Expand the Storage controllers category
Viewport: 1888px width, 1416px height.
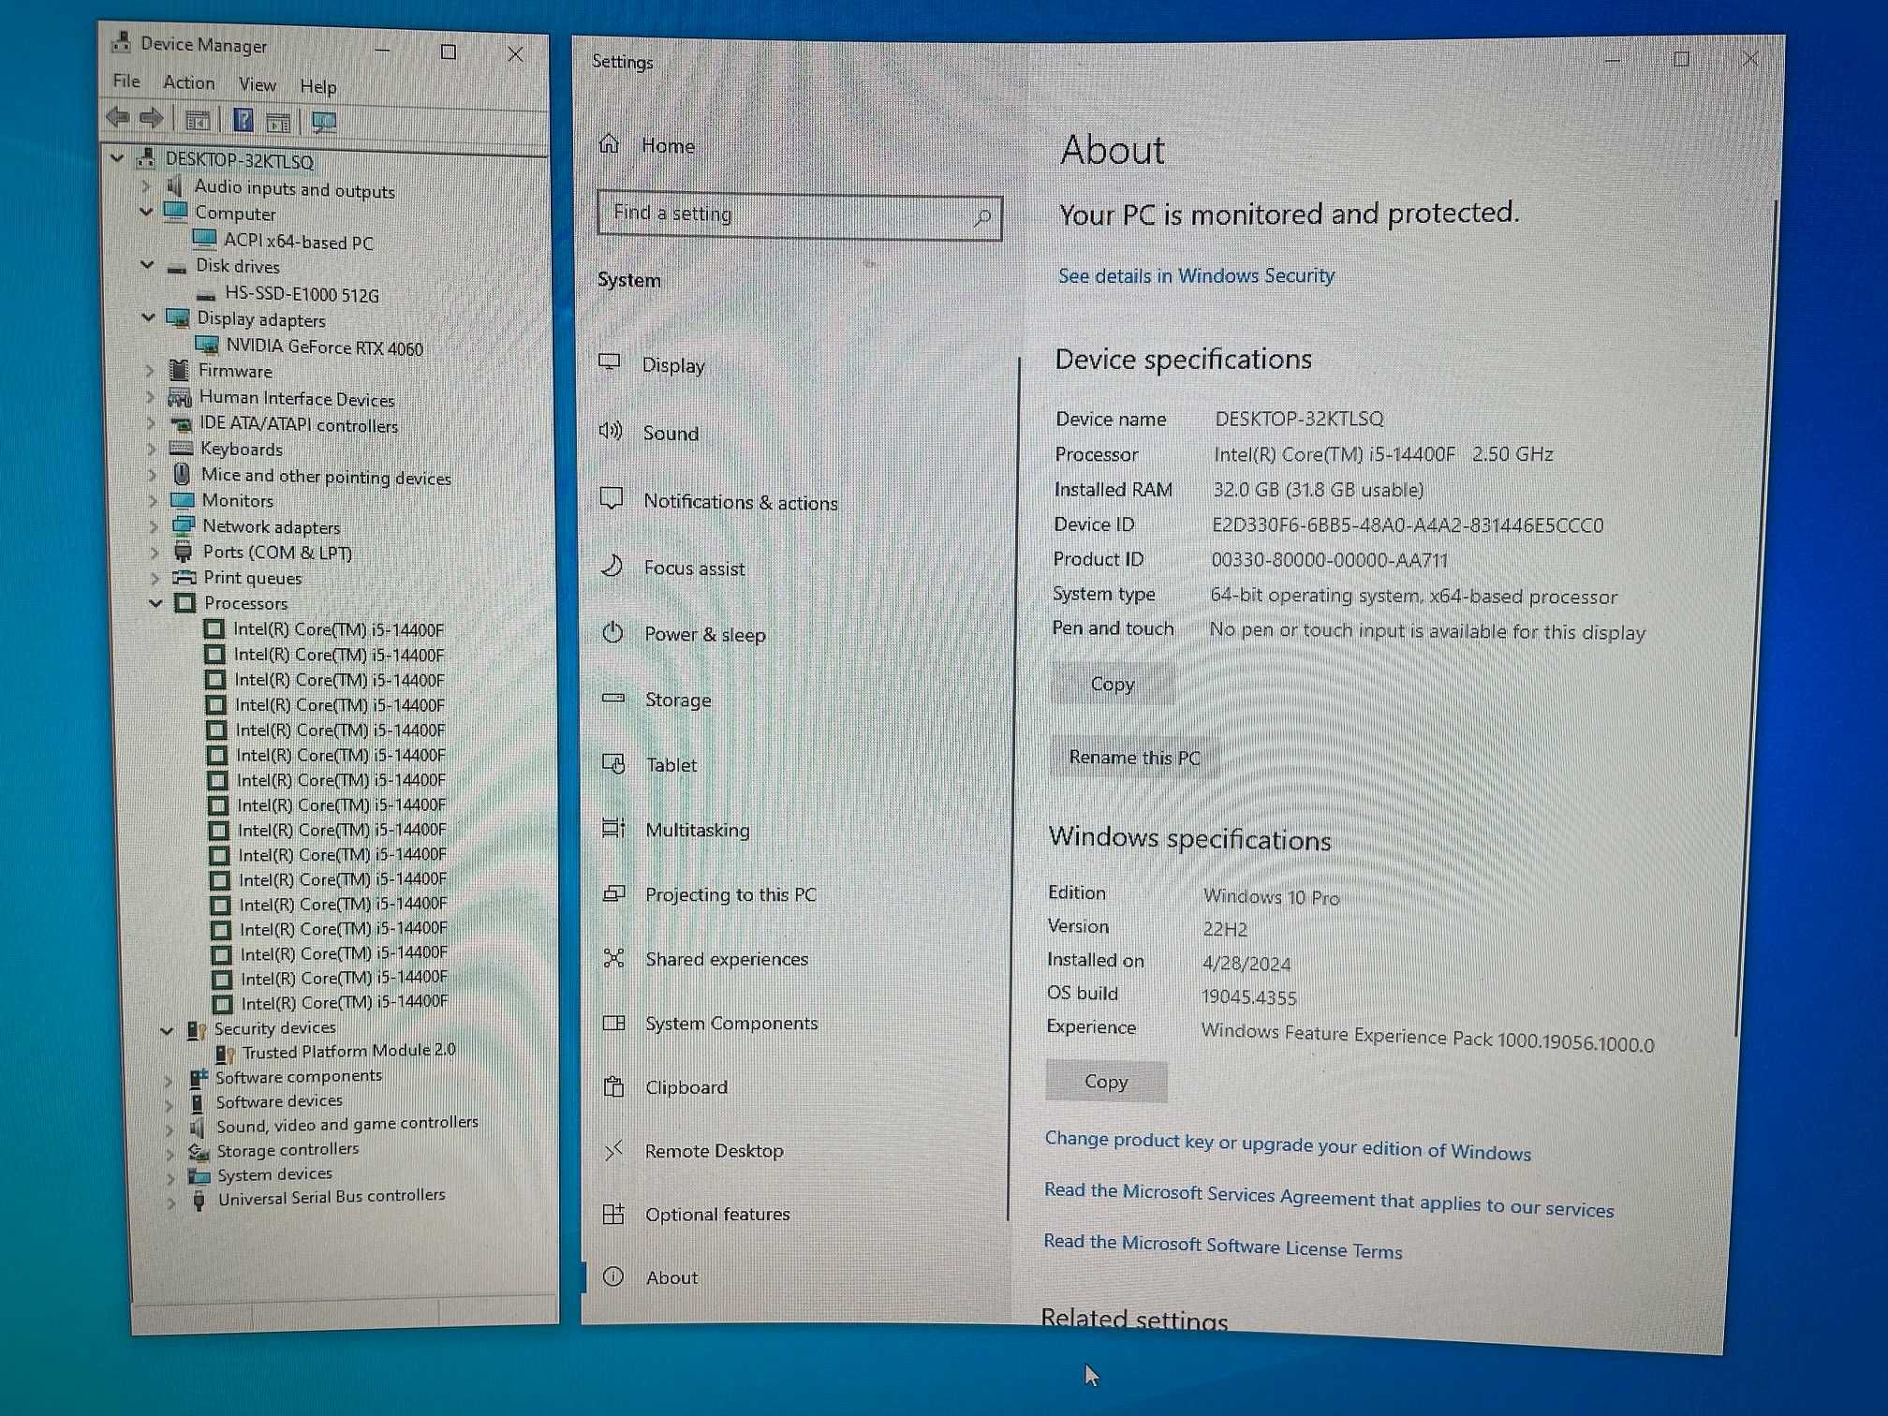(170, 1154)
